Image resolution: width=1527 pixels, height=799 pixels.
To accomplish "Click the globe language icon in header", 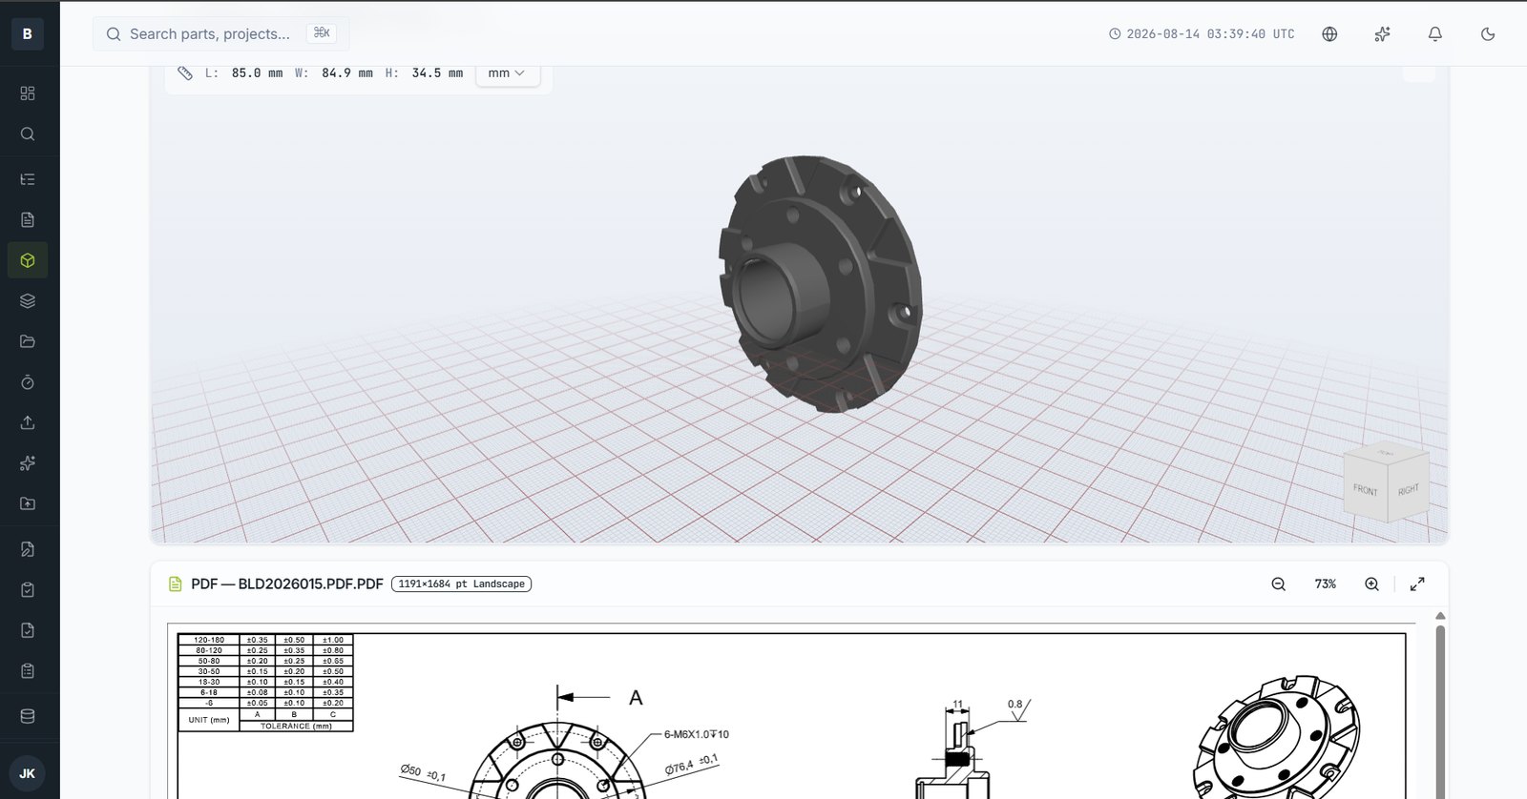I will click(1329, 33).
